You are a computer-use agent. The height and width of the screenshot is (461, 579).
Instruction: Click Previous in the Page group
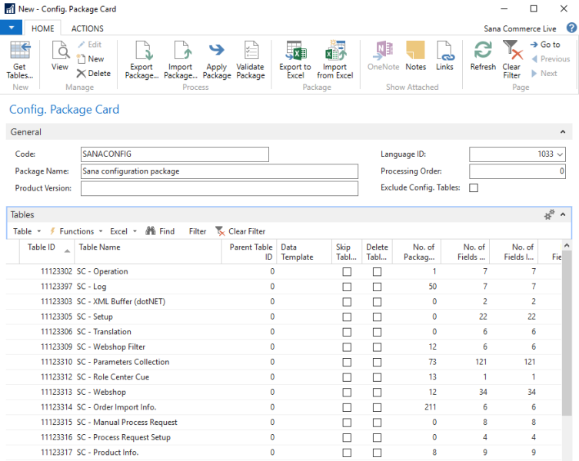click(x=551, y=58)
